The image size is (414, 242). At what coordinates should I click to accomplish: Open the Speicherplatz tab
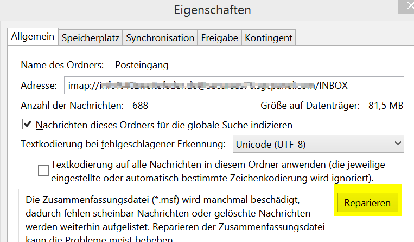90,38
